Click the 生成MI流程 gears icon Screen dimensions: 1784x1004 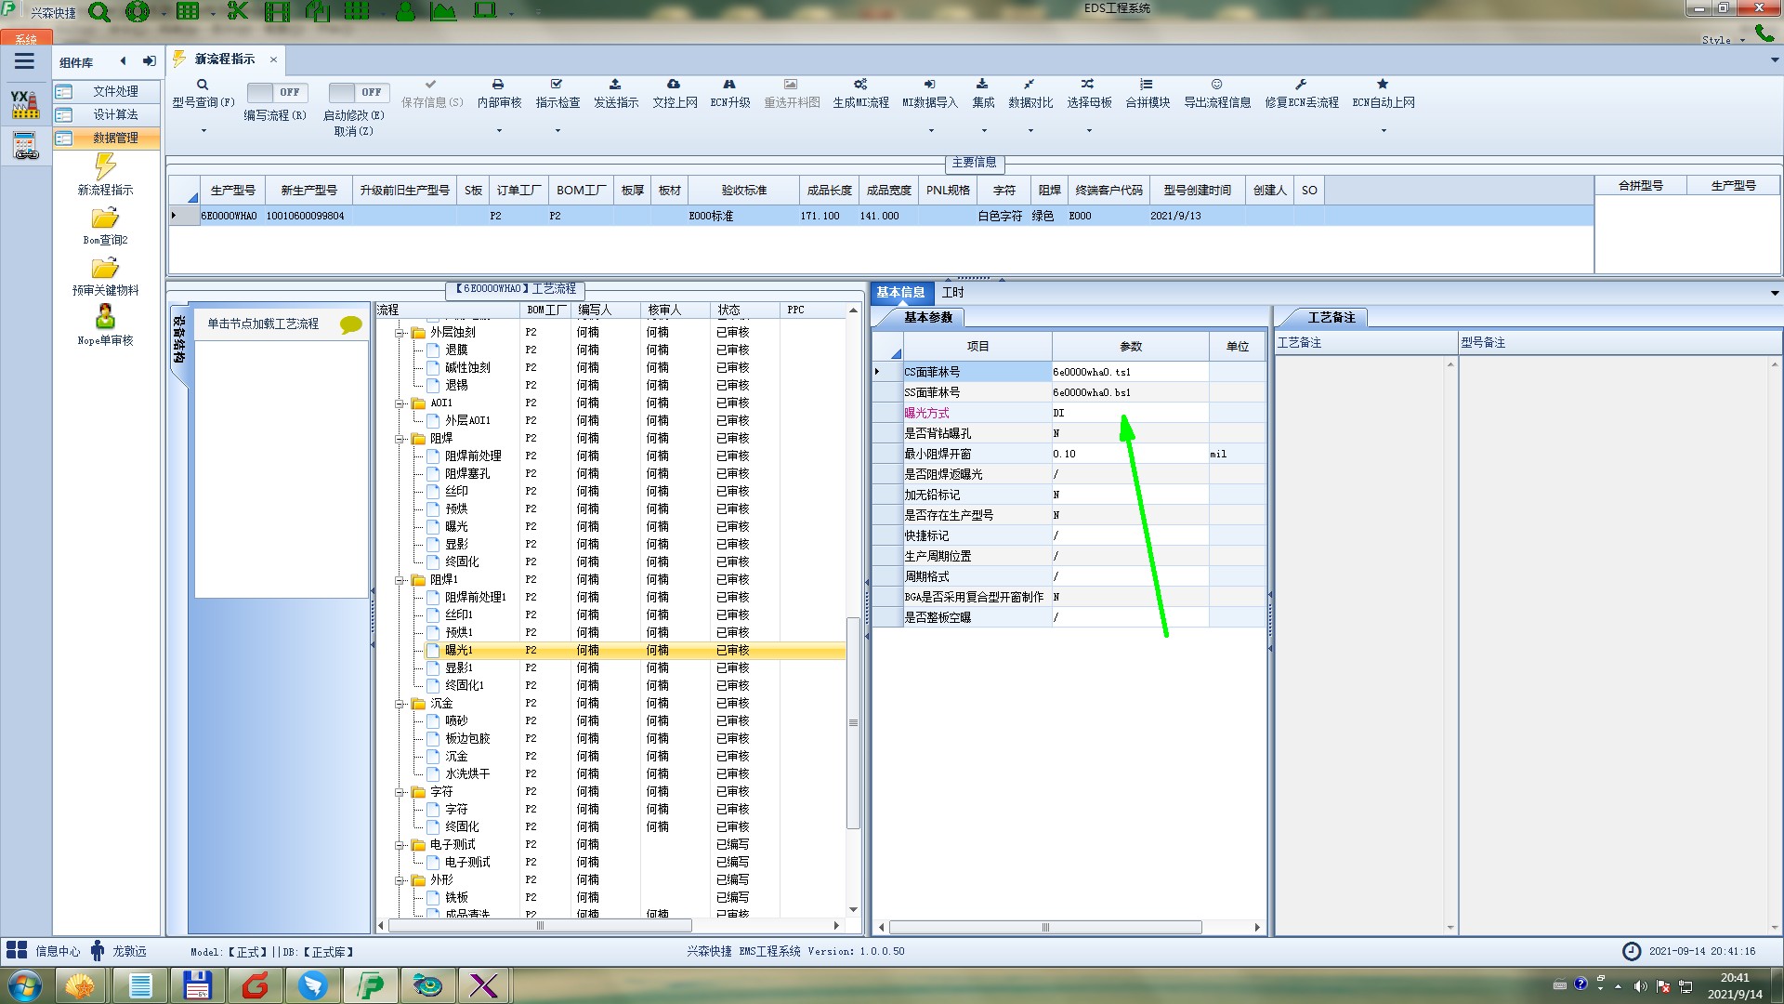[860, 85]
